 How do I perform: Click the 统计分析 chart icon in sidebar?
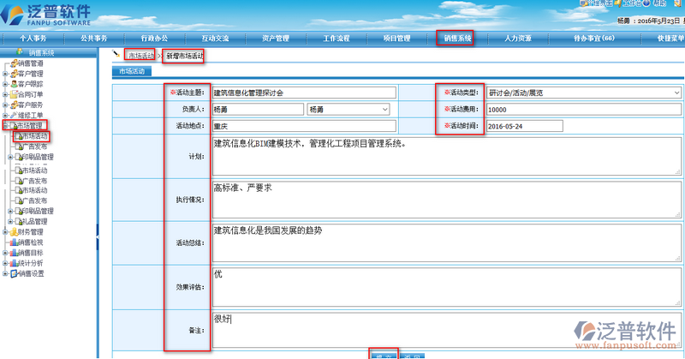[13, 263]
